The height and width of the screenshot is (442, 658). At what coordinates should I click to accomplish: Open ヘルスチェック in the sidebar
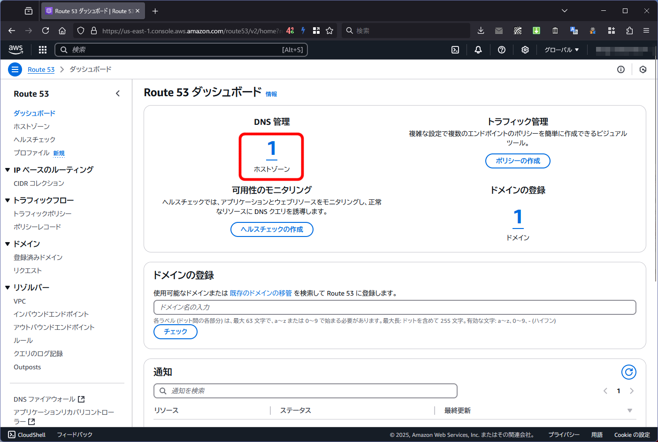coord(34,139)
